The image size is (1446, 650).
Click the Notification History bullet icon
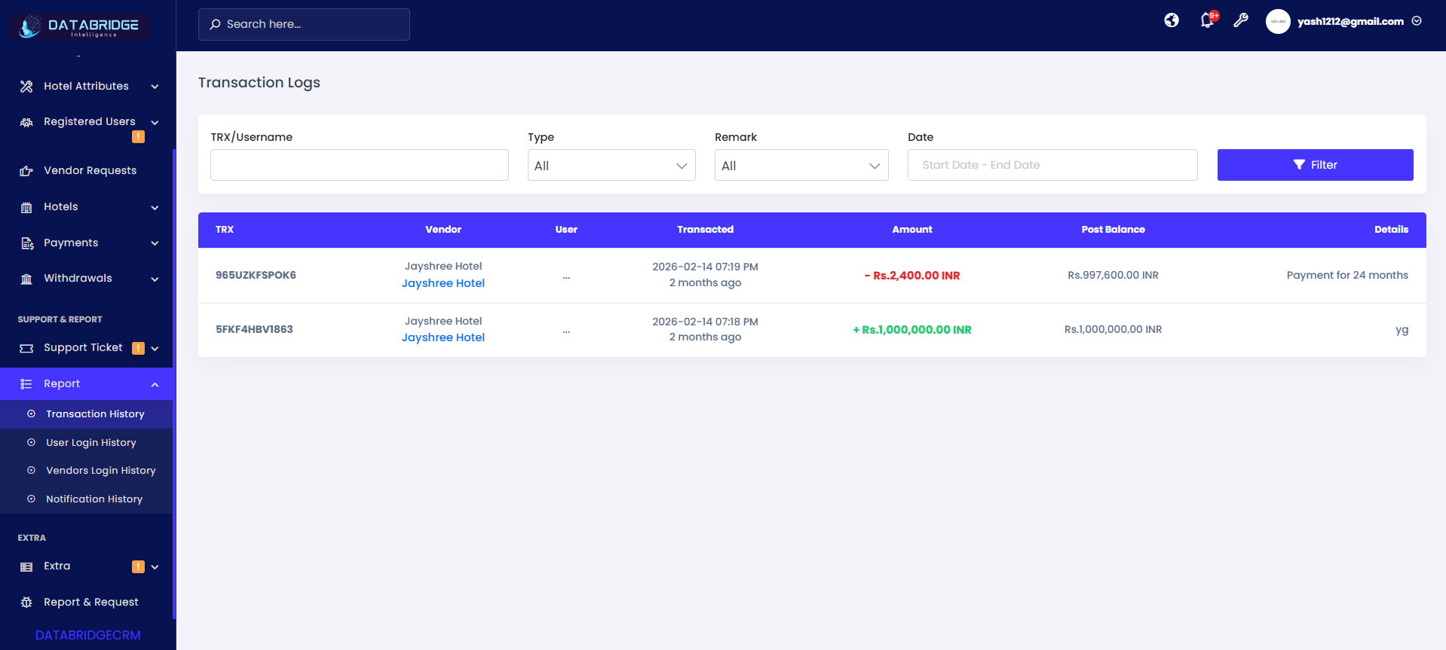coord(31,499)
